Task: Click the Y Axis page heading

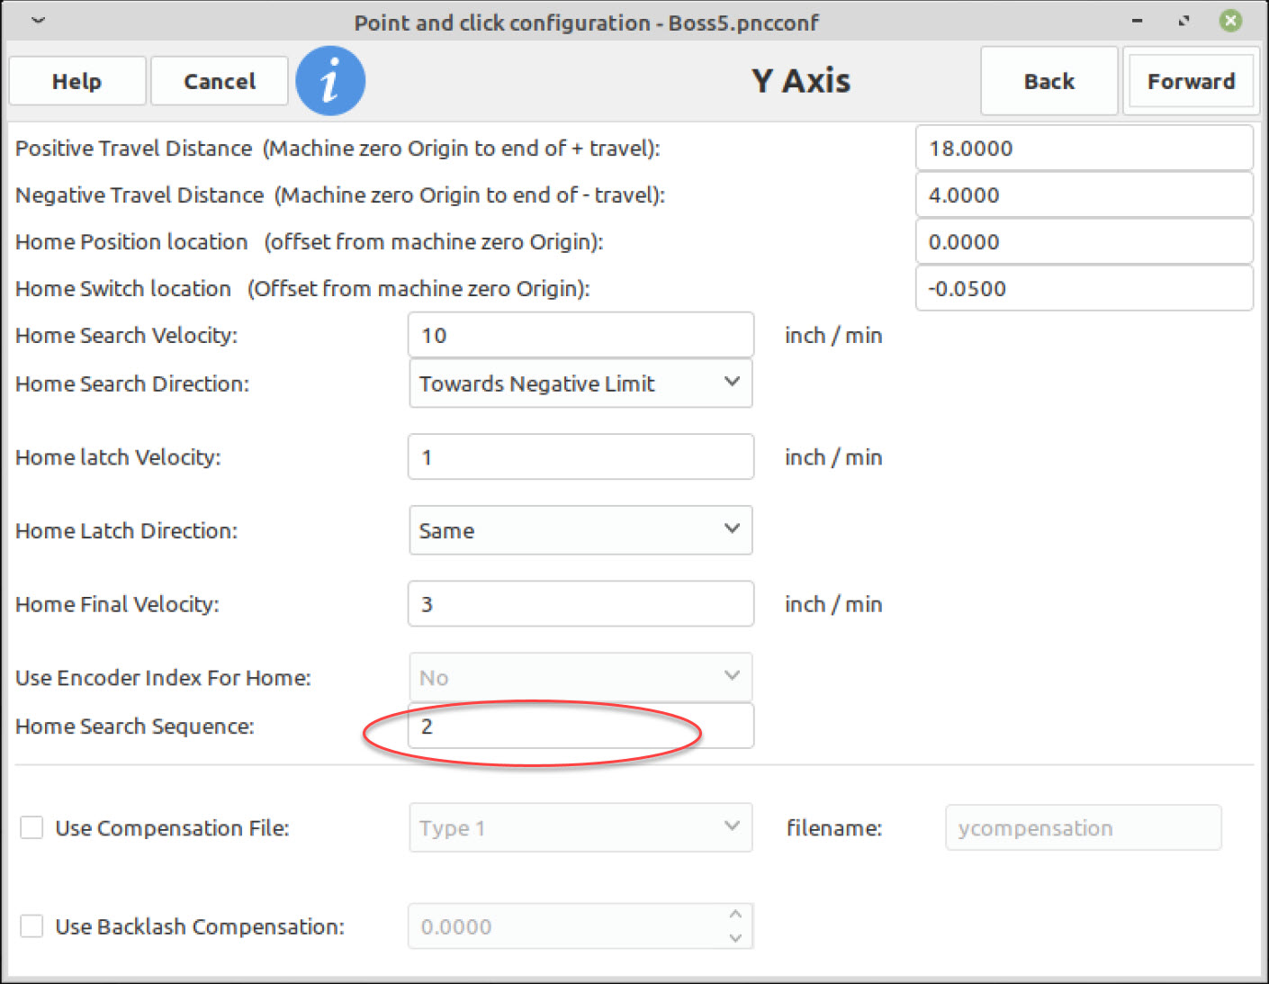Action: [801, 81]
